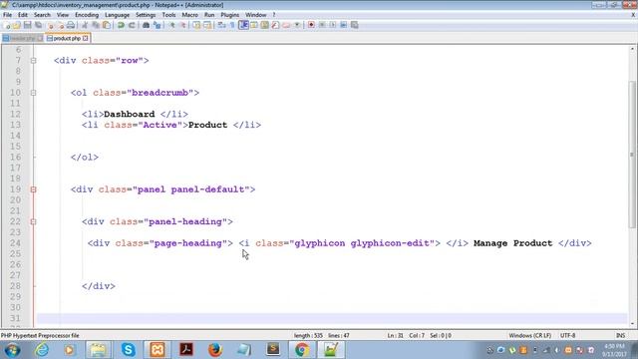638x359 pixels.
Task: Click UTF-8 encoding in status bar
Action: [567, 335]
